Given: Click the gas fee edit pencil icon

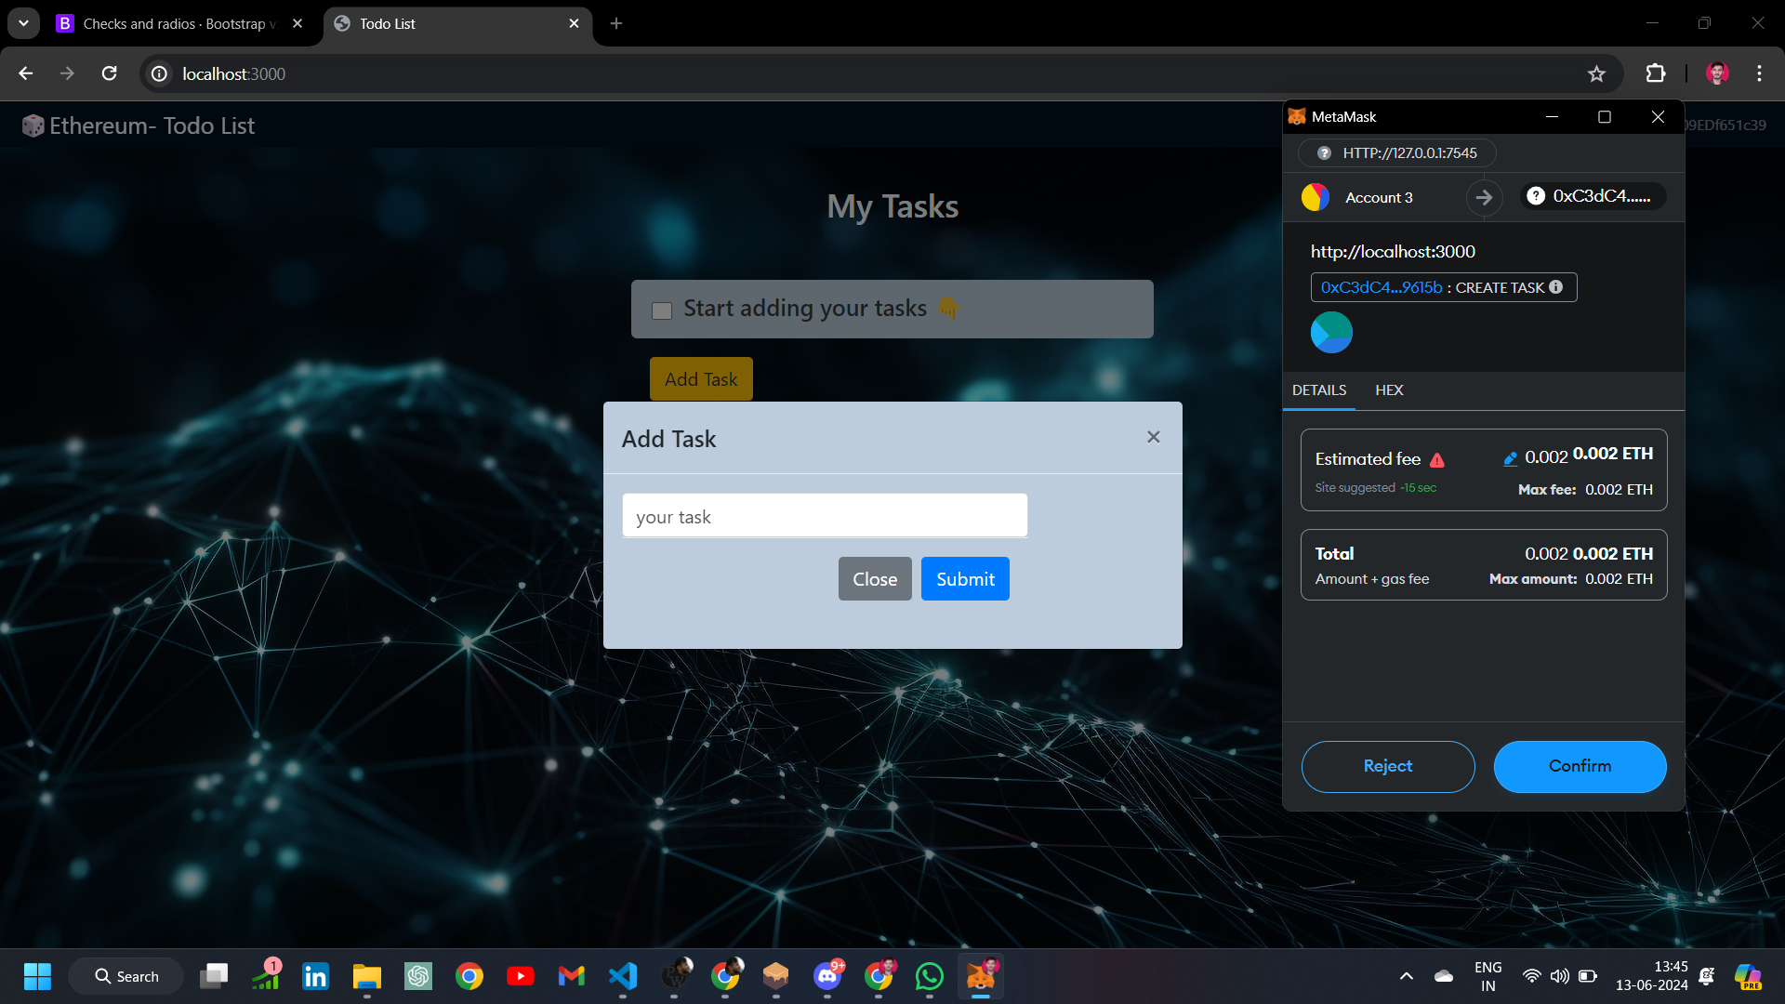Looking at the screenshot, I should pyautogui.click(x=1512, y=456).
